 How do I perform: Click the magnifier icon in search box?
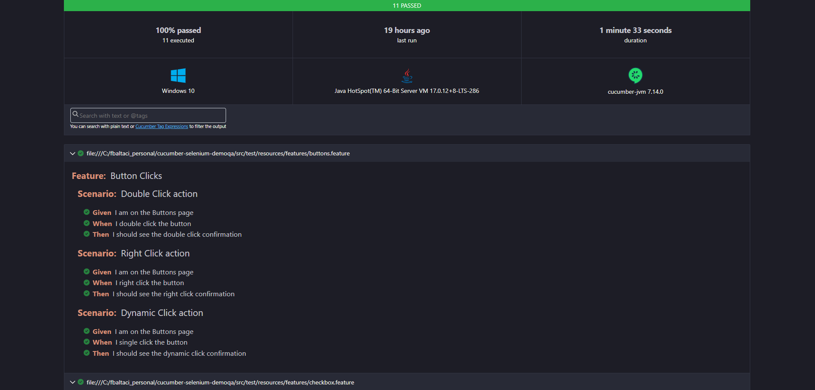[x=75, y=114]
